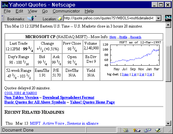Open the File menu
Screen dimensions: 173x134
(7, 11)
